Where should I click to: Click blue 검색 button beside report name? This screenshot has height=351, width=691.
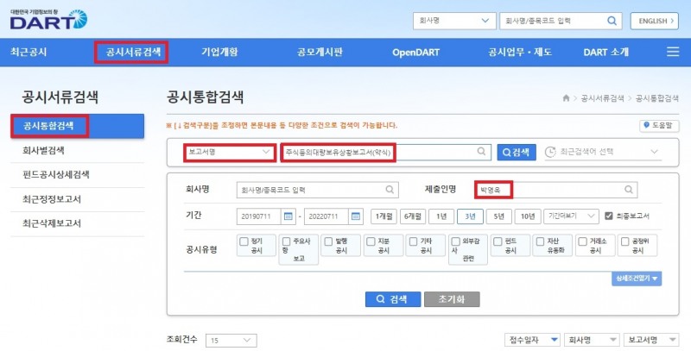517,152
